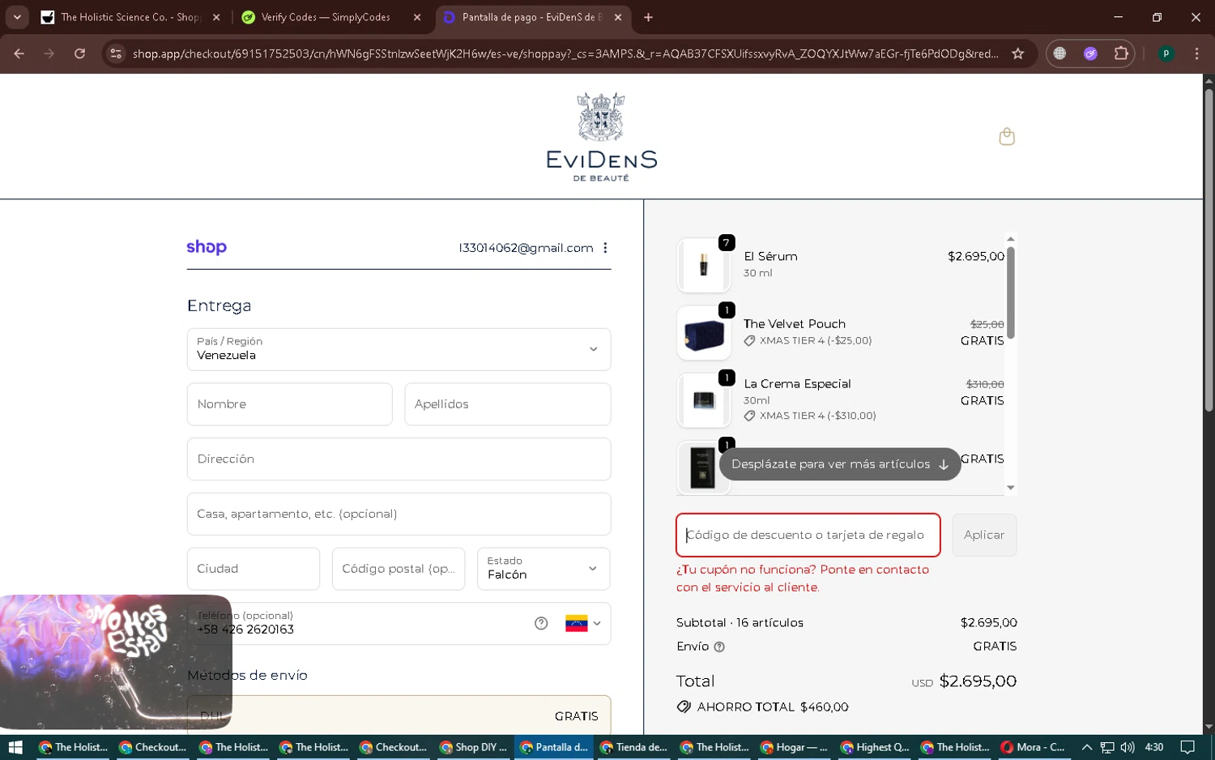Image resolution: width=1215 pixels, height=760 pixels.
Task: Select the DHL GRATIS shipping method
Action: tap(399, 715)
